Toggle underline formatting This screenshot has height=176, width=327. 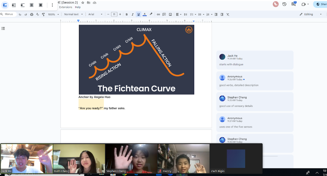point(138,14)
